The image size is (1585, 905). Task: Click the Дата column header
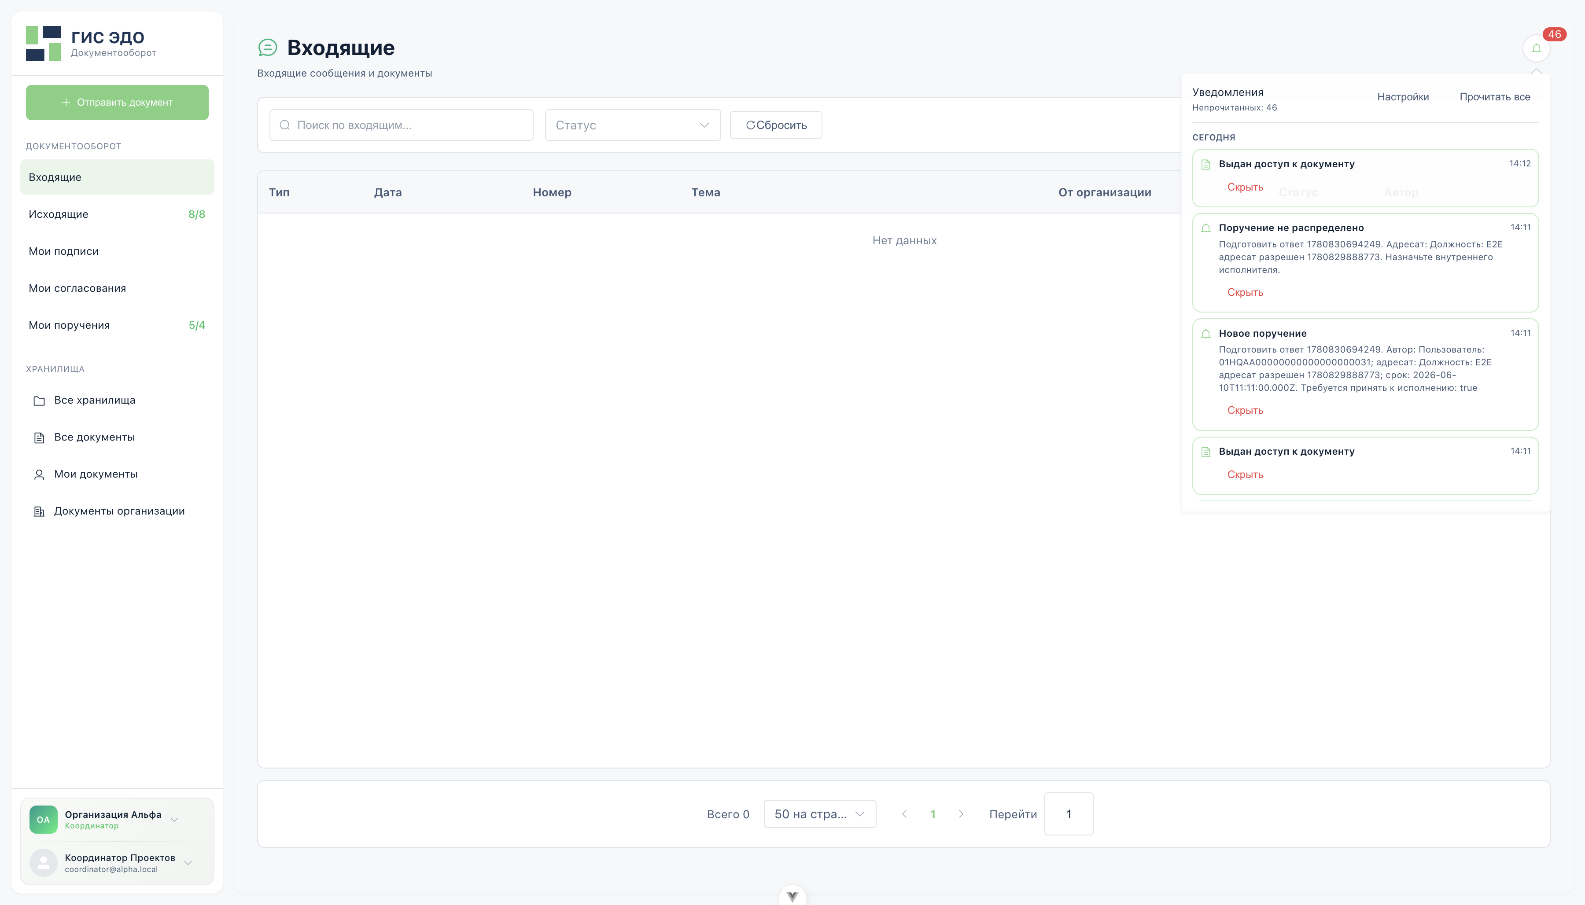[388, 193]
